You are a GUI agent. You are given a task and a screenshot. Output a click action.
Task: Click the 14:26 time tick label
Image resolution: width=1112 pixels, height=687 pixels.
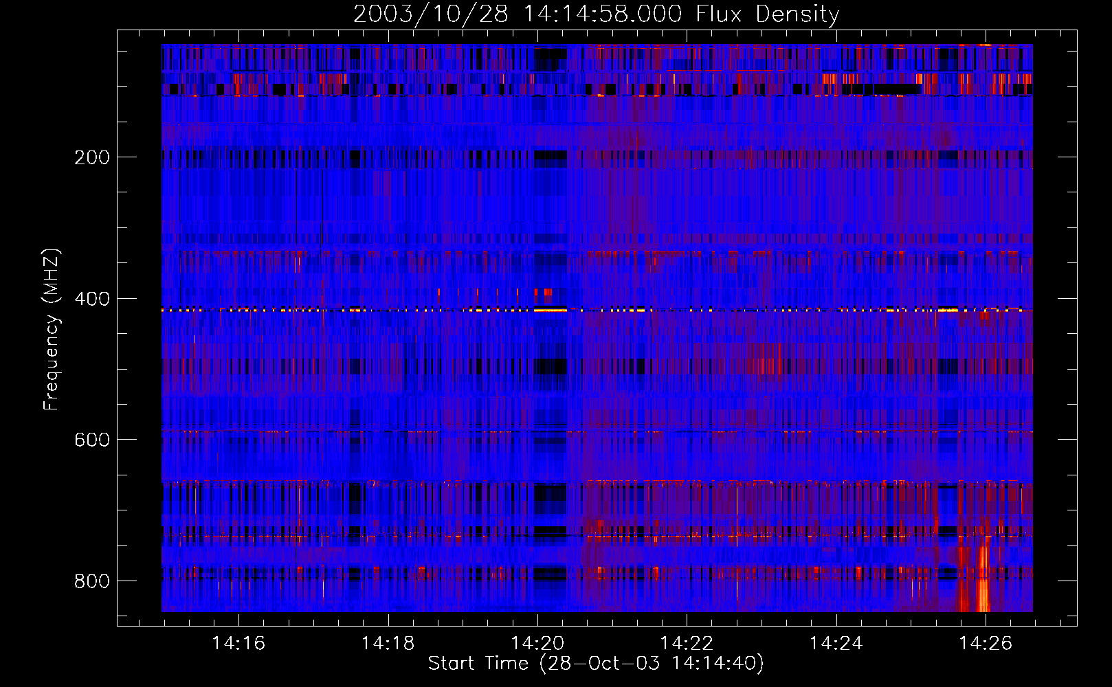[x=986, y=643]
